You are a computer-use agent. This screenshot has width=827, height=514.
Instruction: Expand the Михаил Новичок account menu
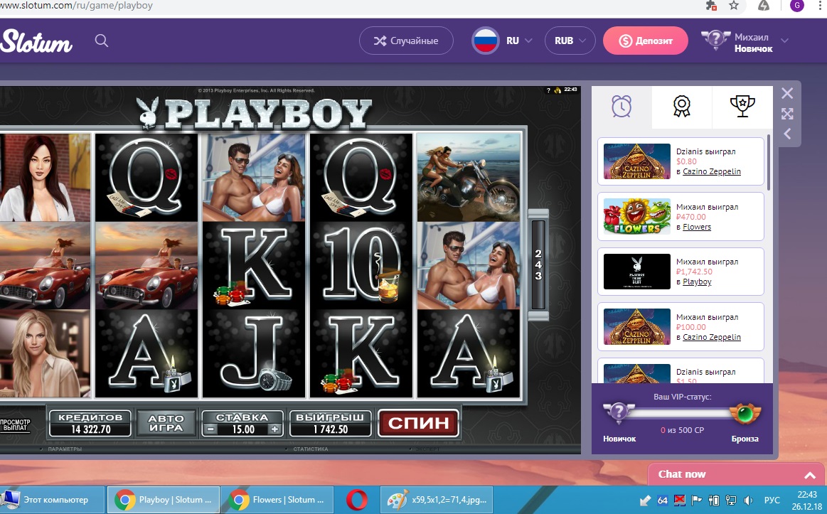[x=785, y=41]
